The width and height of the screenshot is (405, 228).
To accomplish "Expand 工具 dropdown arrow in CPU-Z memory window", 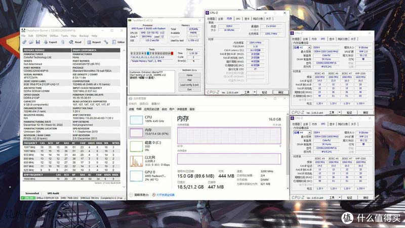I will [255, 92].
